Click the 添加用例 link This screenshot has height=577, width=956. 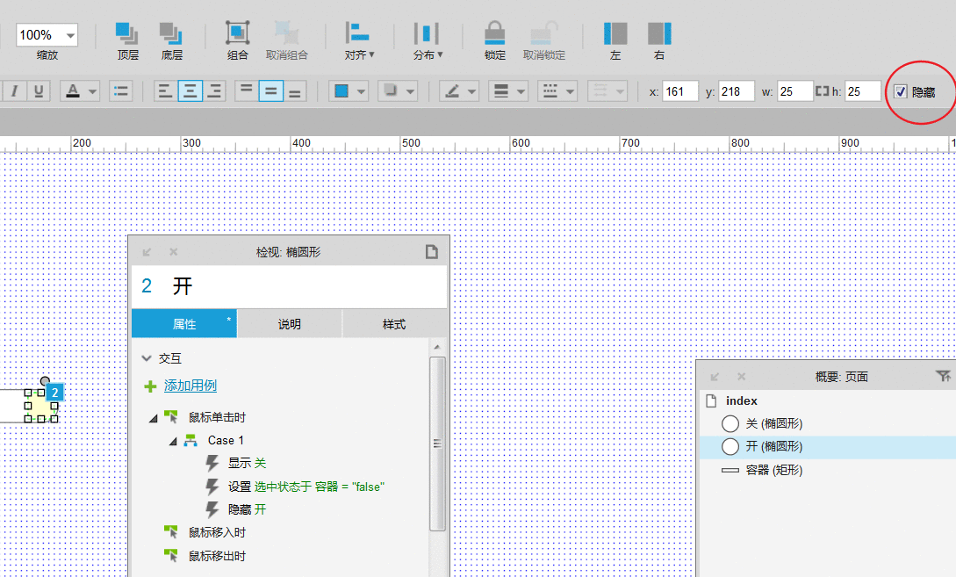tap(190, 386)
